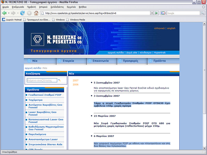207x155 pixels.
Task: Go to the Home page icon
Action: coord(36,13)
